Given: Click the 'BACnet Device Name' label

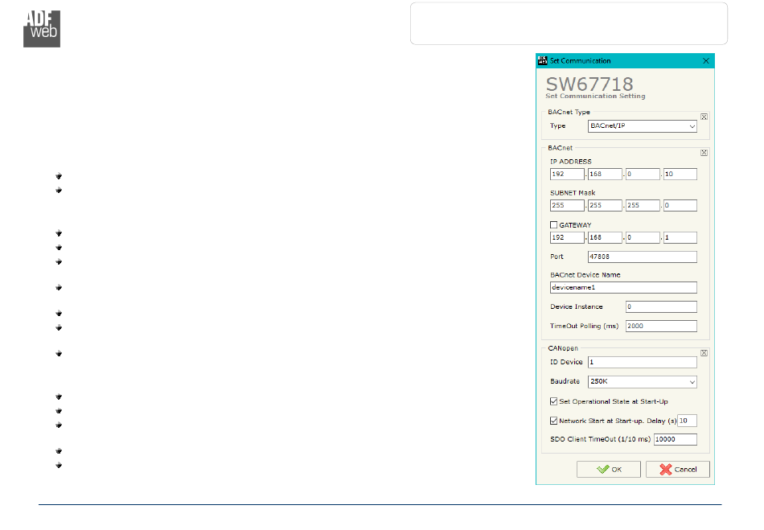Looking at the screenshot, I should (585, 275).
